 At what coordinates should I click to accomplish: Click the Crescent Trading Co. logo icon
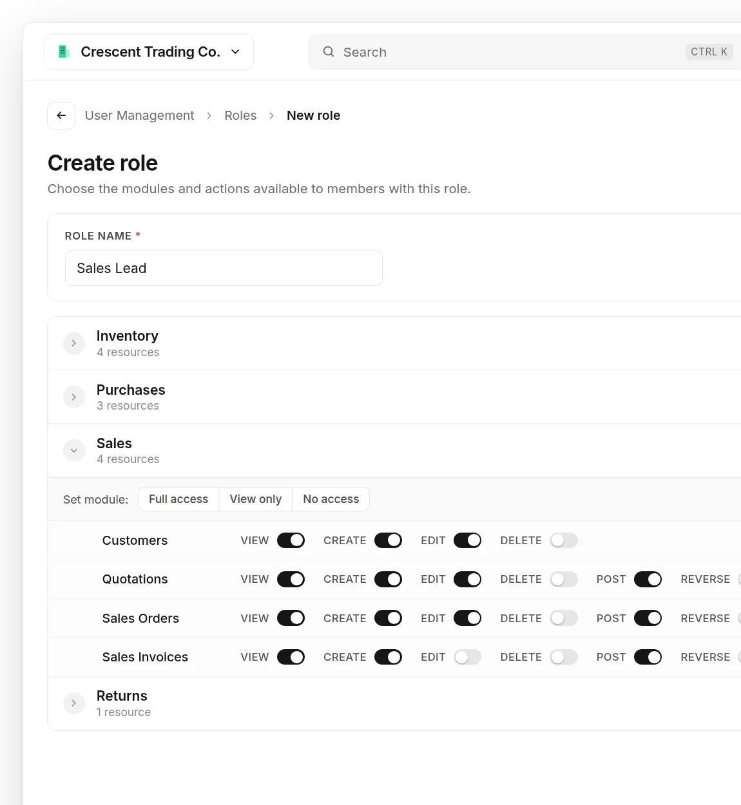click(x=63, y=52)
